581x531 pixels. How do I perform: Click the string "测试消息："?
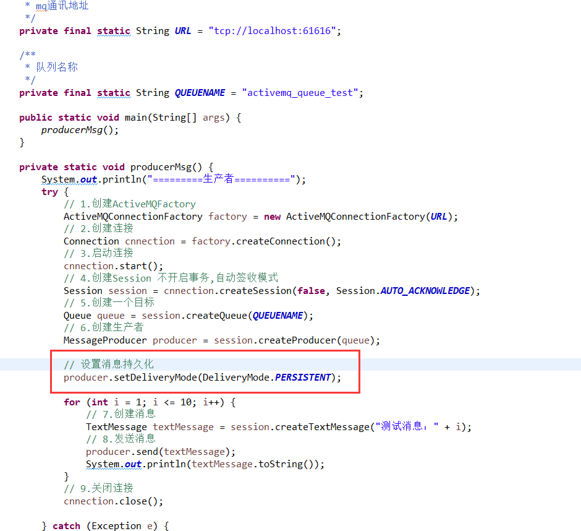coord(407,426)
